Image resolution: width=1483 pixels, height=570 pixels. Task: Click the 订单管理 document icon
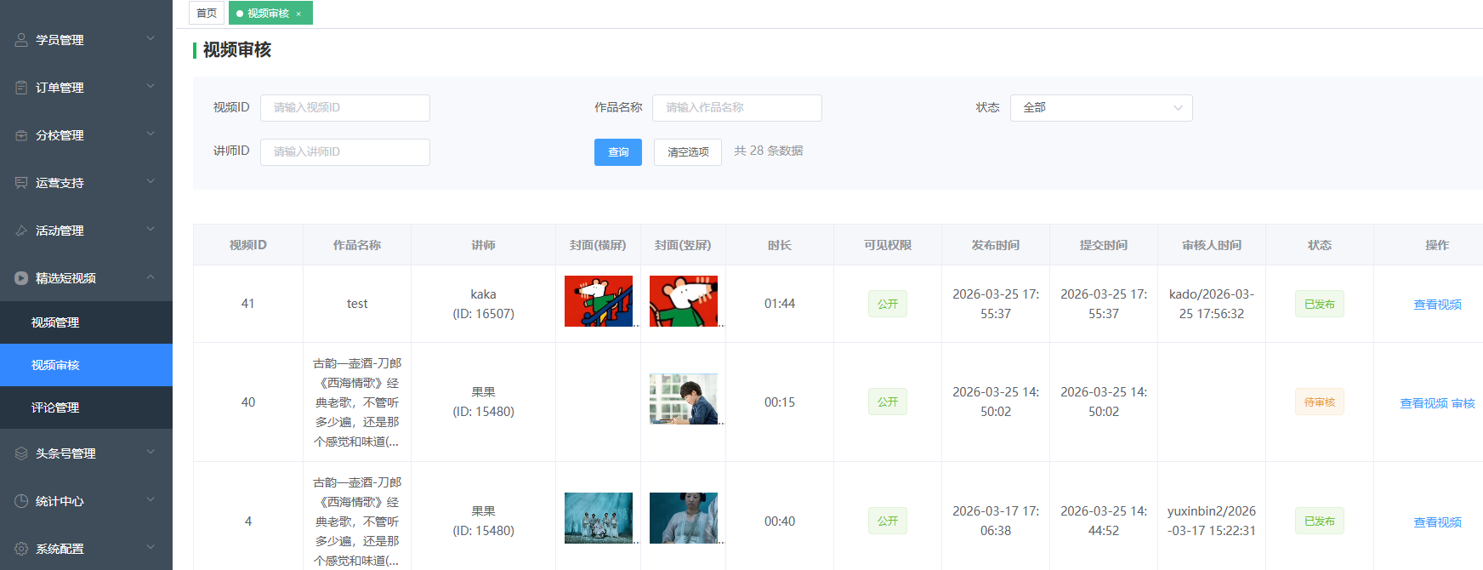click(21, 88)
